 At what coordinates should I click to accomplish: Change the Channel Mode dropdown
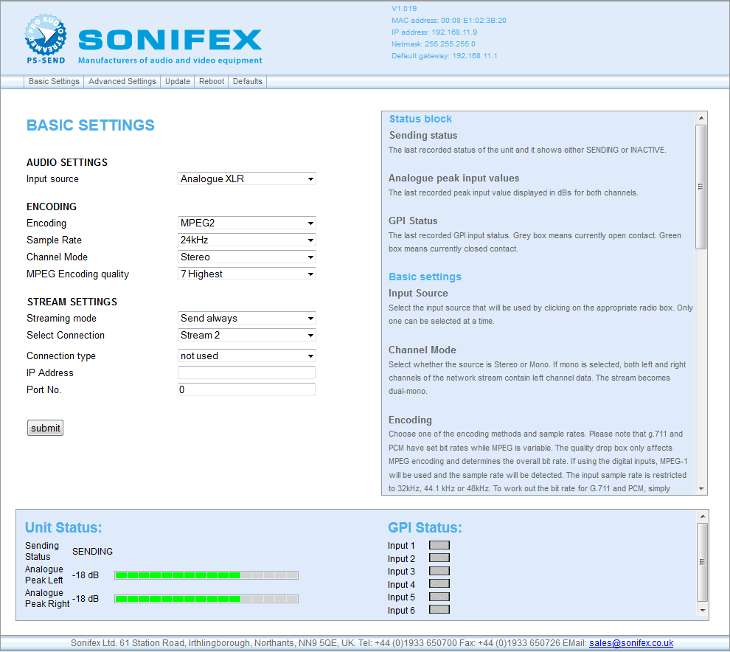[x=247, y=257]
